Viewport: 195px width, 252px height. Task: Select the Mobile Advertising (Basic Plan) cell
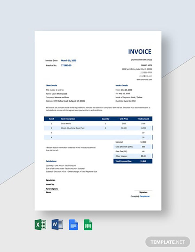pyautogui.click(x=73, y=128)
